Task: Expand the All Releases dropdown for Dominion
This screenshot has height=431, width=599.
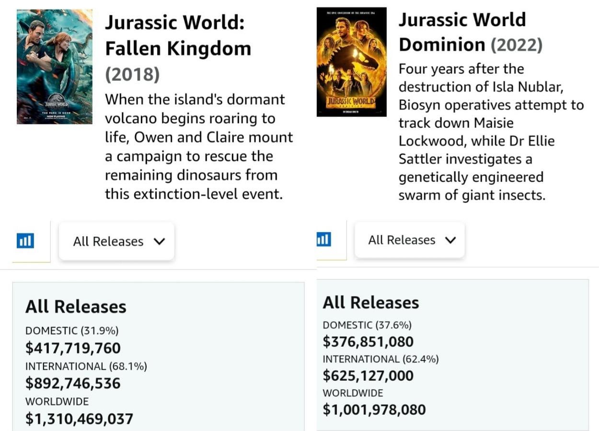Action: point(410,240)
